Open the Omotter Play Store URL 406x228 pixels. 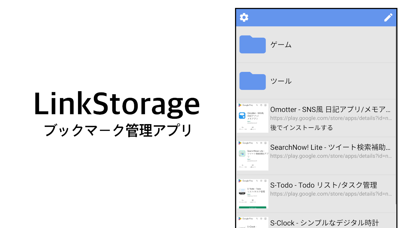pyautogui.click(x=330, y=118)
